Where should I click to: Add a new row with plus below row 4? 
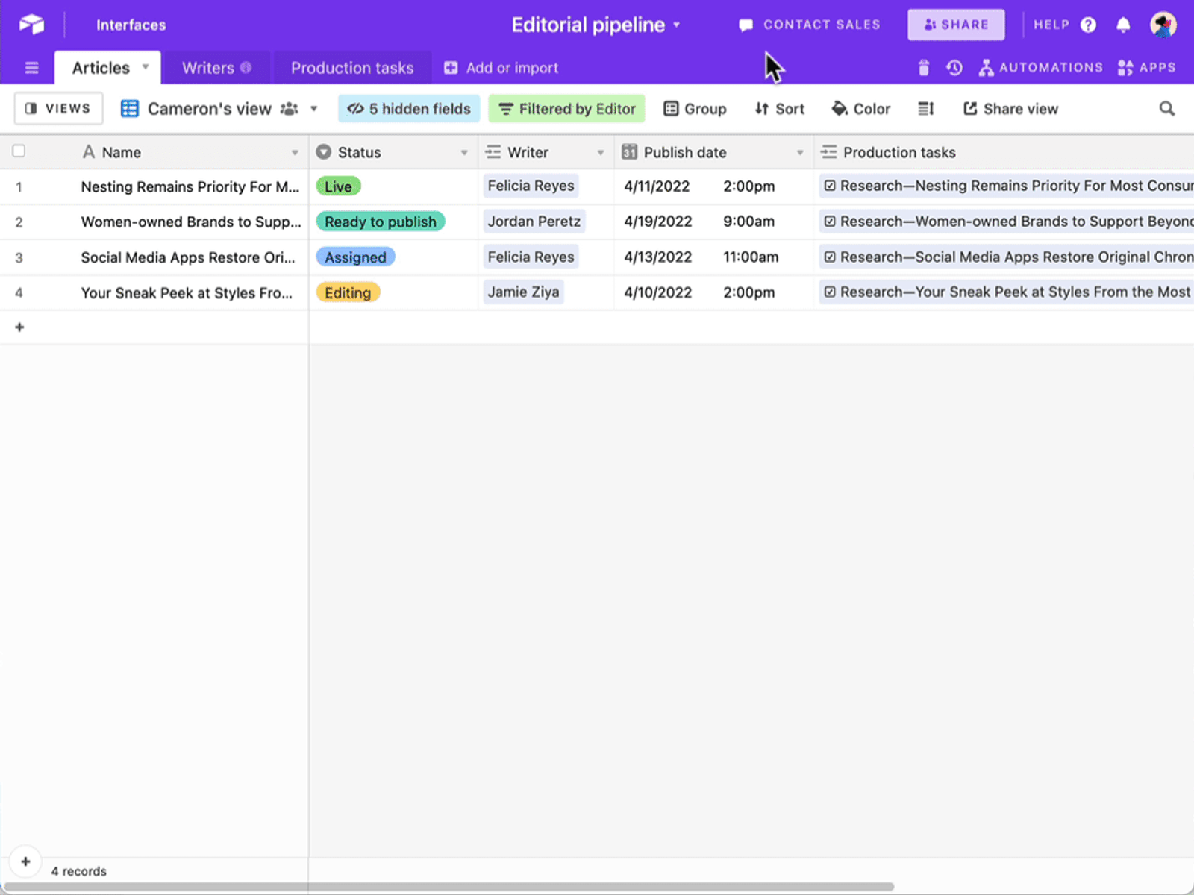[x=19, y=327]
